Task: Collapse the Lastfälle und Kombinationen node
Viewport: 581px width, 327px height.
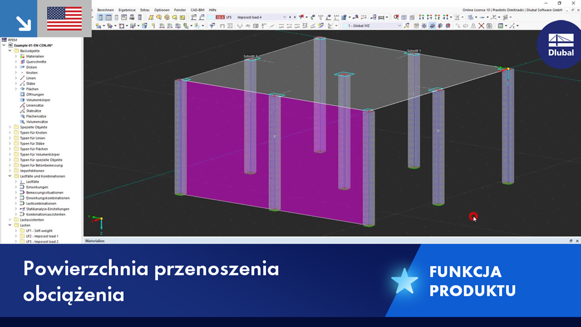Action: pyautogui.click(x=10, y=176)
